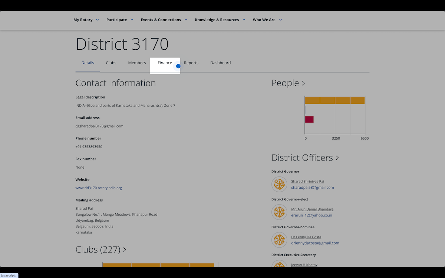The width and height of the screenshot is (445, 278).
Task: Open the Dashboard tab
Action: (220, 63)
